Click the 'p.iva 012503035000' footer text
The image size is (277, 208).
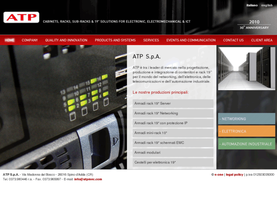pos(260,174)
